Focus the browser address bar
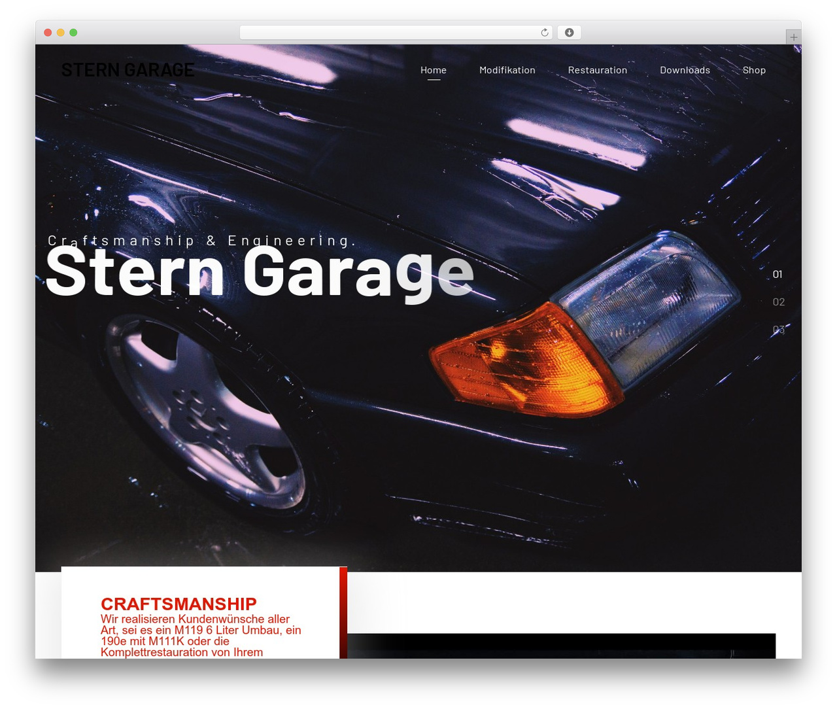Image resolution: width=837 pixels, height=709 pixels. (396, 33)
